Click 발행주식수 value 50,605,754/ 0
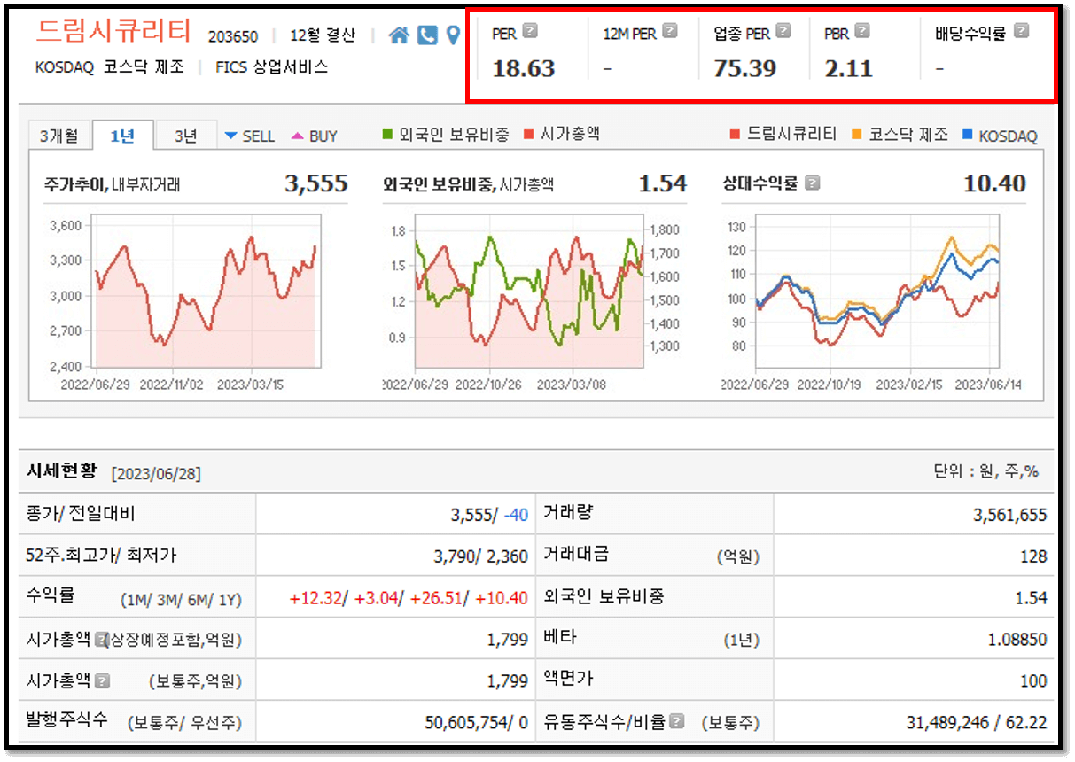 (x=477, y=723)
